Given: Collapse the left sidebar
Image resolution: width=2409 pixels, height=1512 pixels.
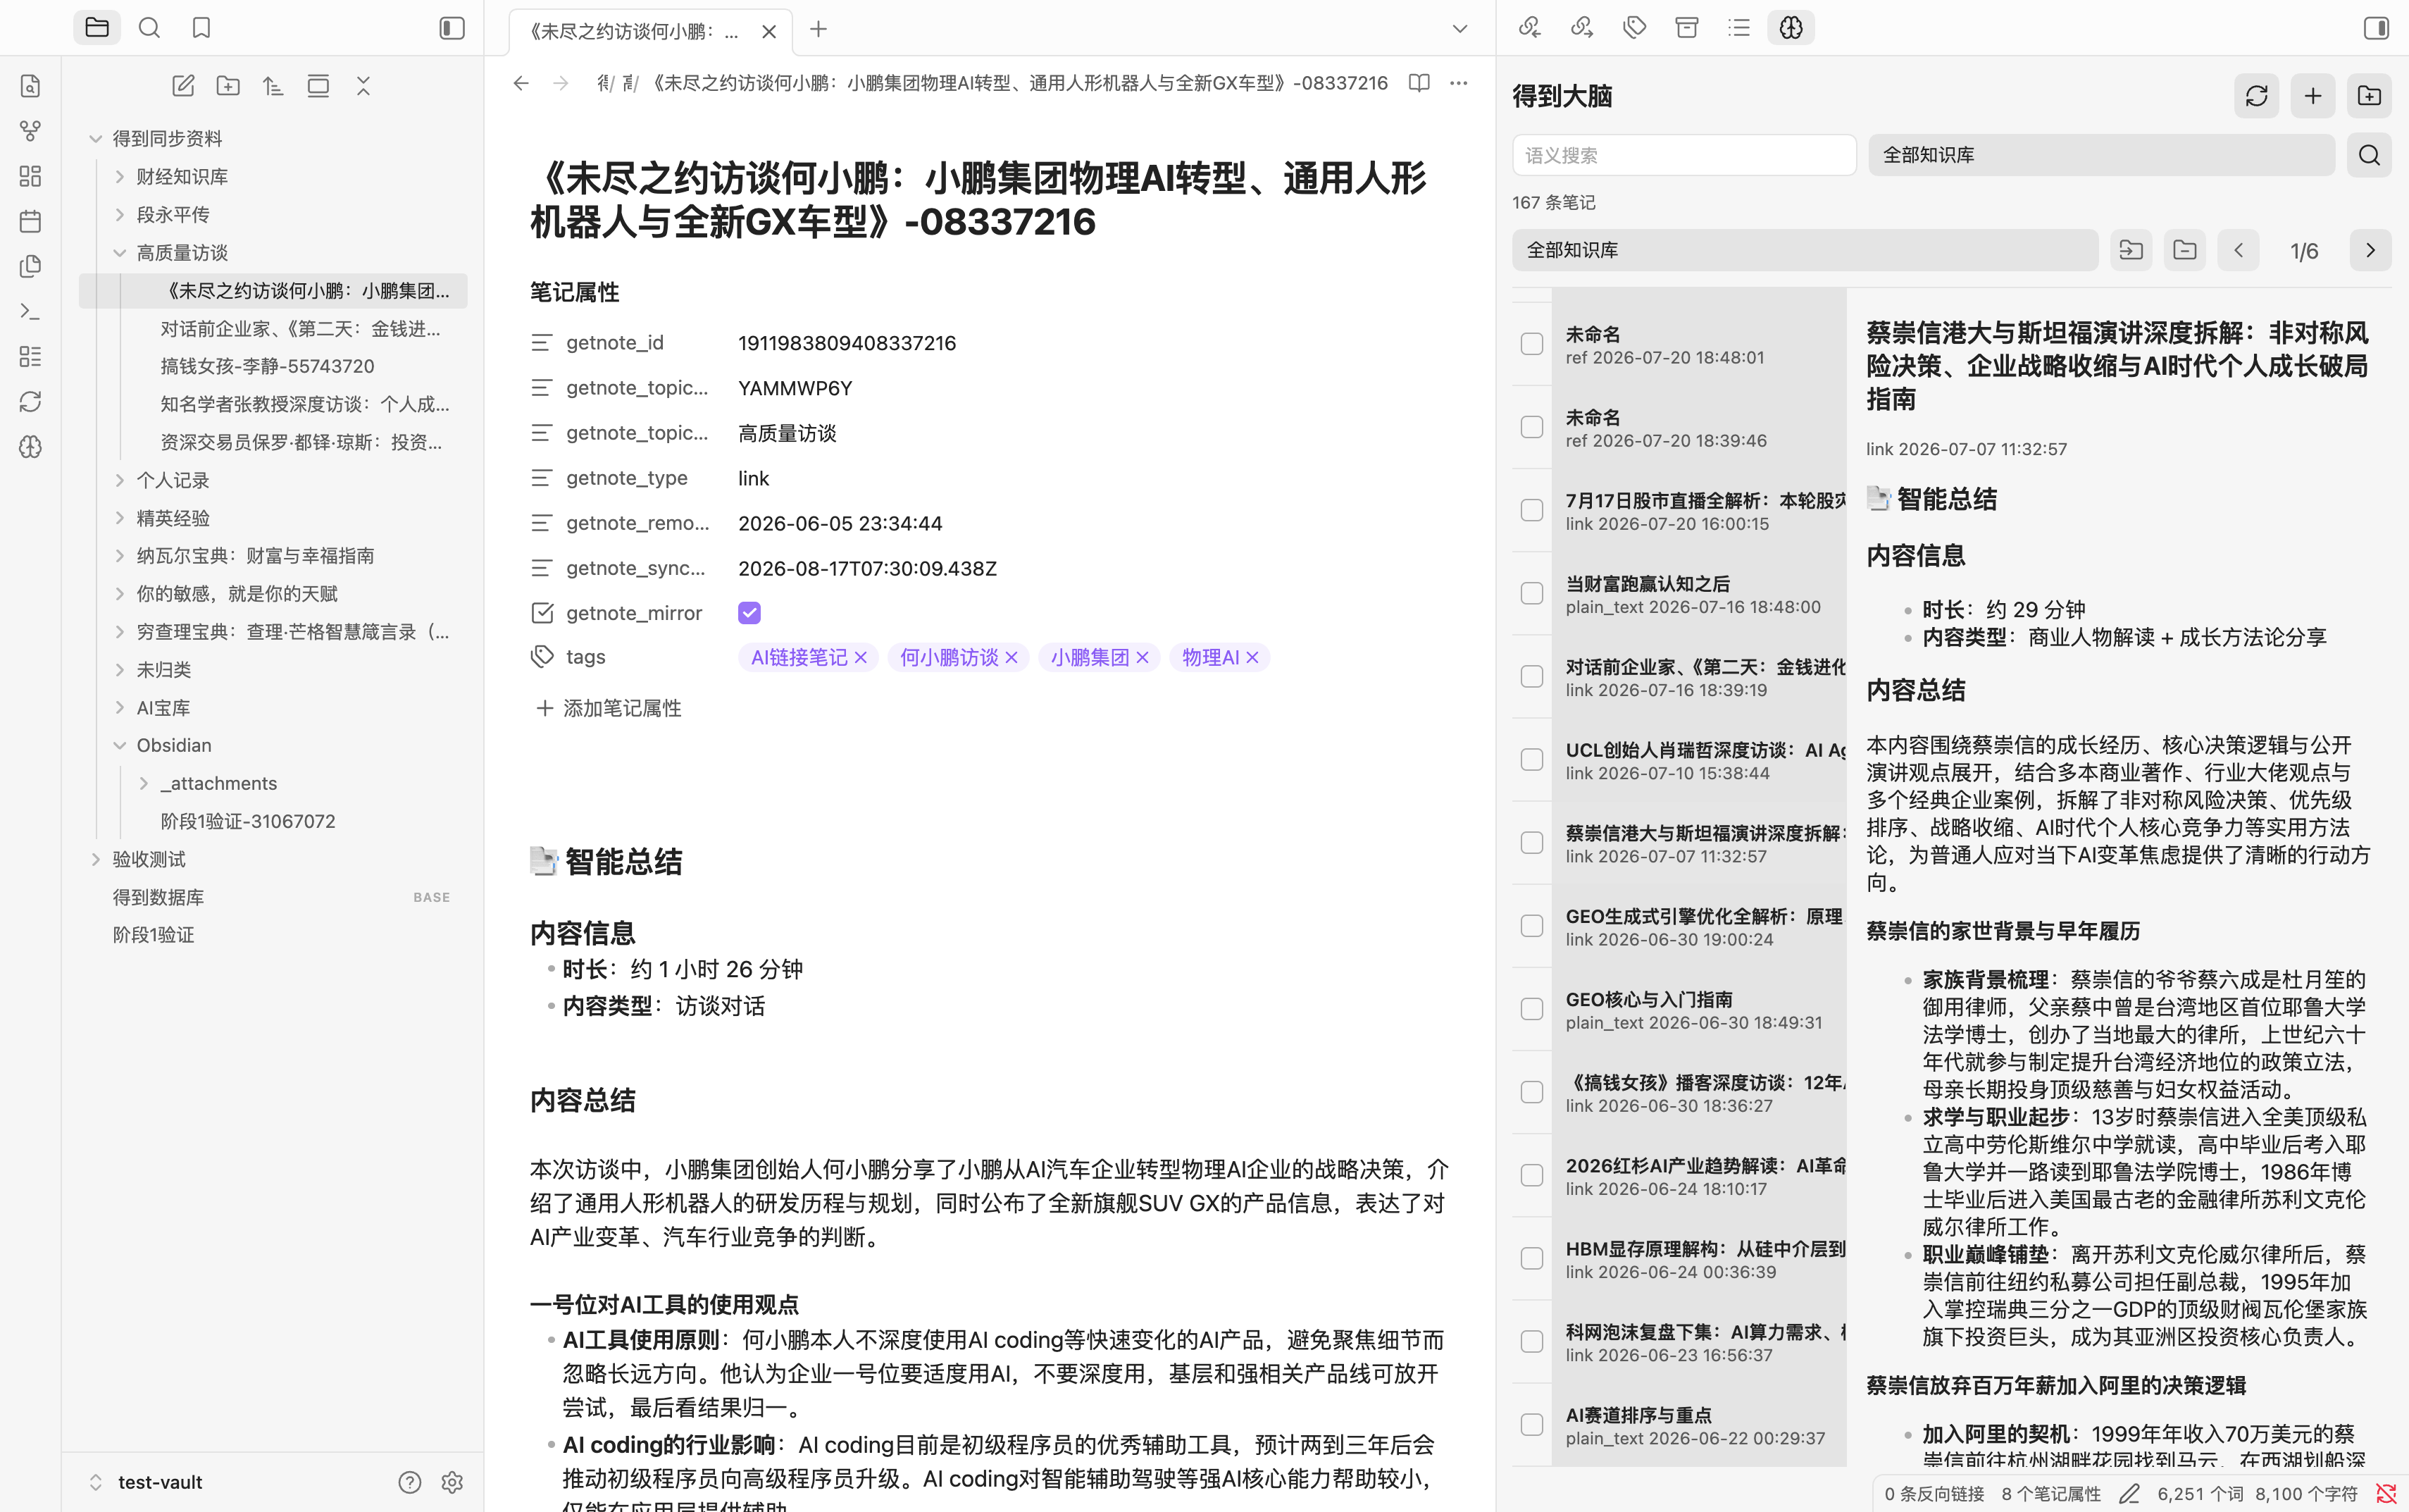Looking at the screenshot, I should point(452,28).
